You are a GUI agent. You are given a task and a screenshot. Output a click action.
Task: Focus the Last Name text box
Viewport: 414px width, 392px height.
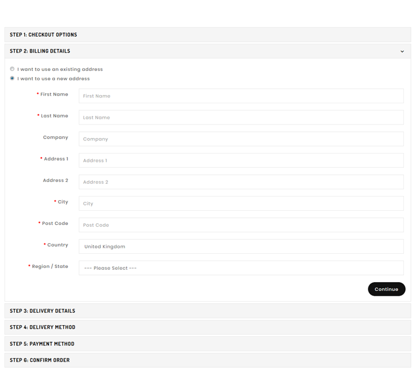(x=241, y=117)
